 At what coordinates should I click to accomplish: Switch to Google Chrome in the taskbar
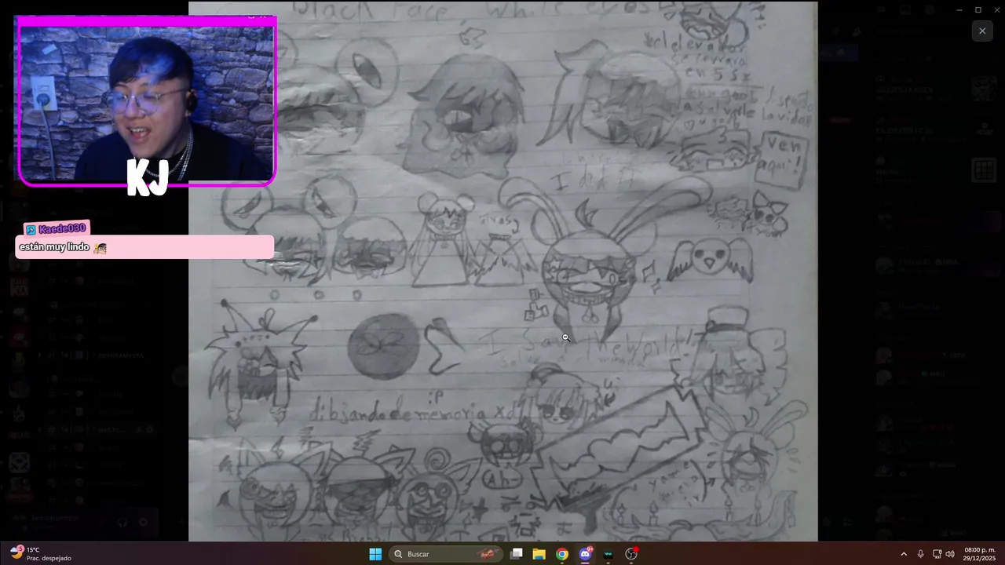point(562,554)
